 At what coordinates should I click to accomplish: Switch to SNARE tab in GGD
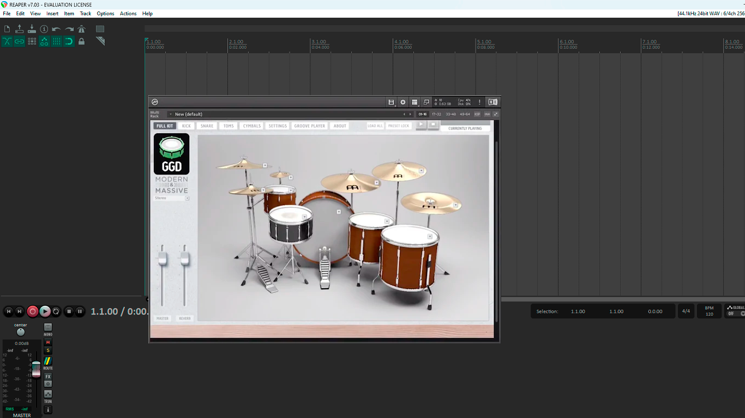click(207, 126)
